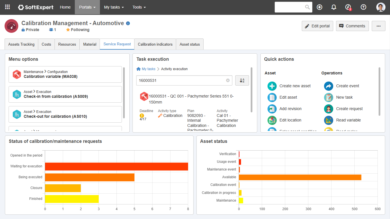
Task: Click the Add revision icon
Action: (x=272, y=109)
